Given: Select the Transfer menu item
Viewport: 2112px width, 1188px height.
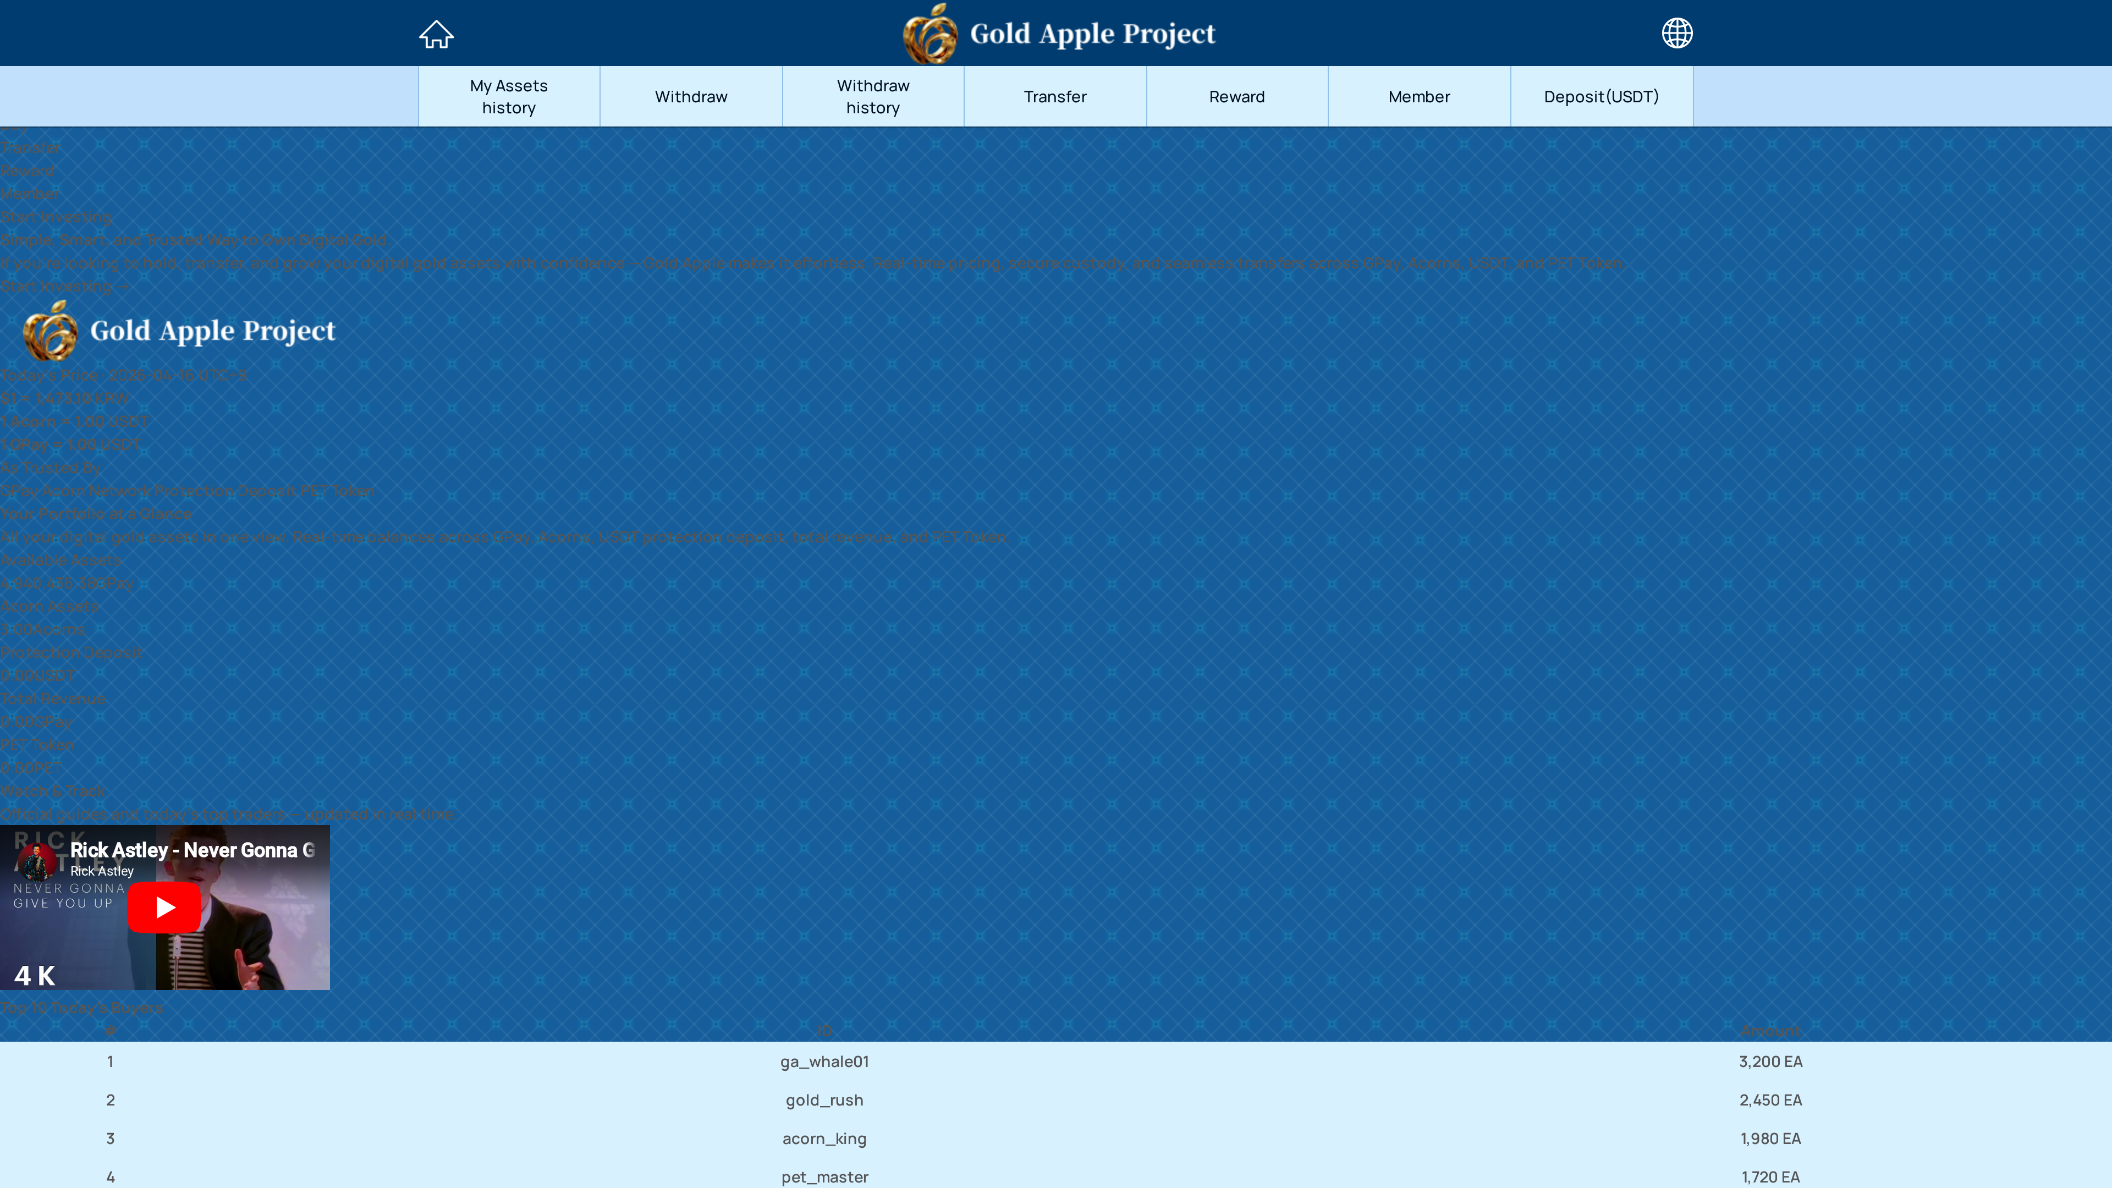Looking at the screenshot, I should (1054, 97).
